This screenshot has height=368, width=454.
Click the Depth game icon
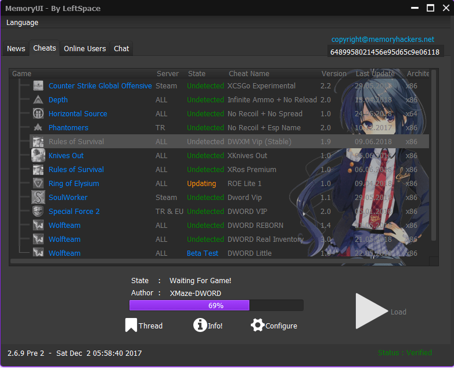pos(38,100)
